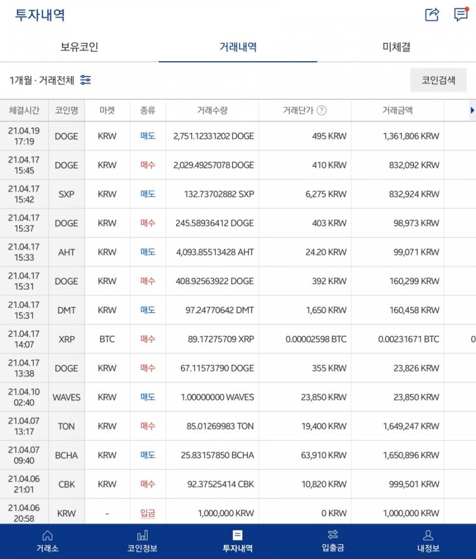Click the 0.00231671 BTC amount cell
Viewport: 476px width, 559px height.
click(x=397, y=339)
